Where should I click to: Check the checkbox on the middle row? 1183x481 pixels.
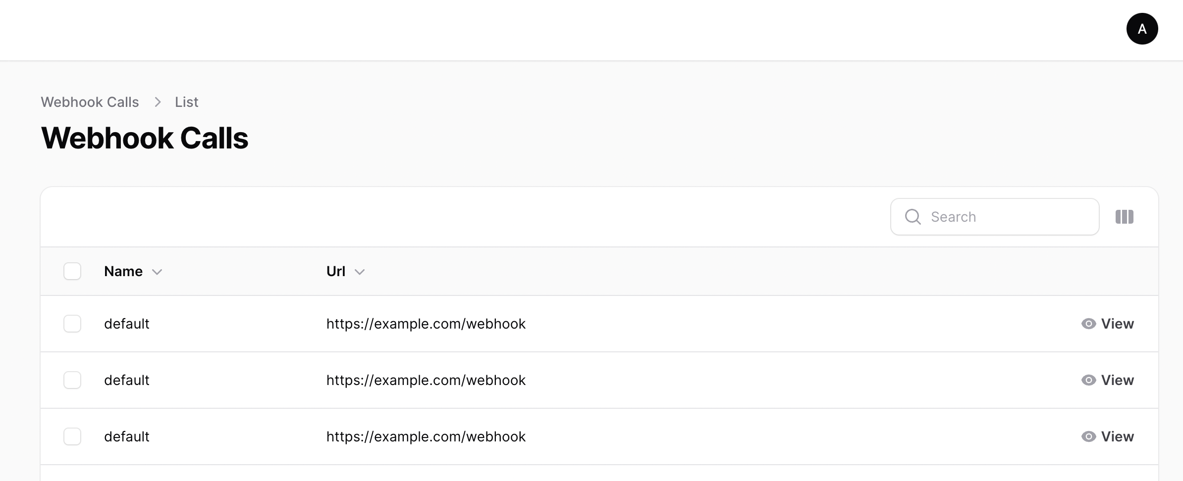(x=72, y=380)
